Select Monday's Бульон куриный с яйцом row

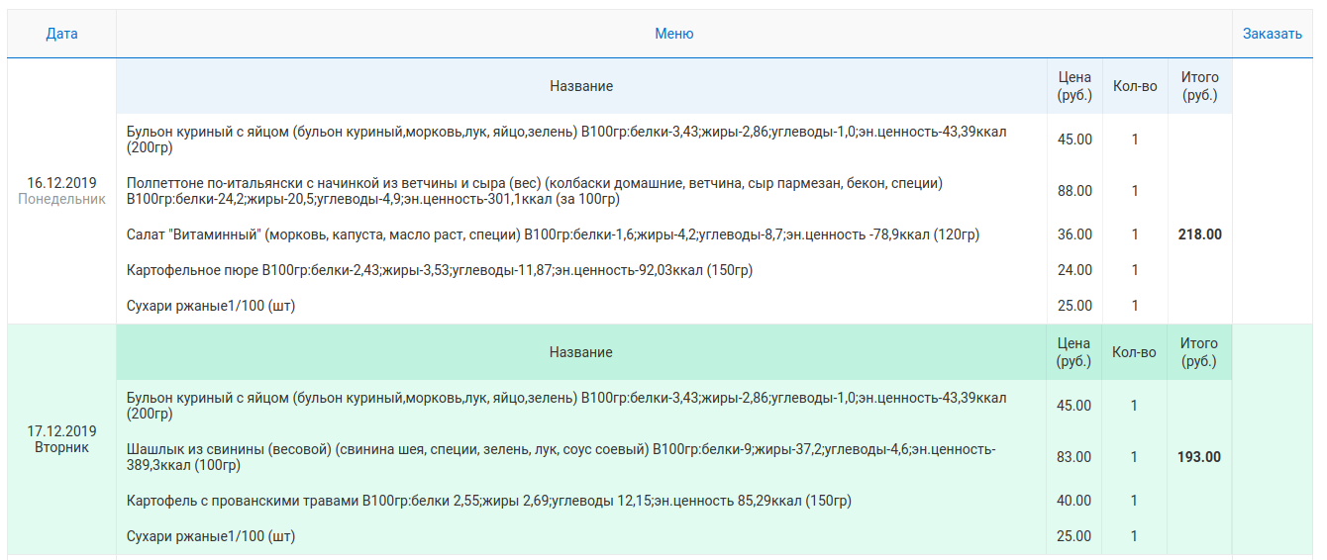(x=566, y=140)
